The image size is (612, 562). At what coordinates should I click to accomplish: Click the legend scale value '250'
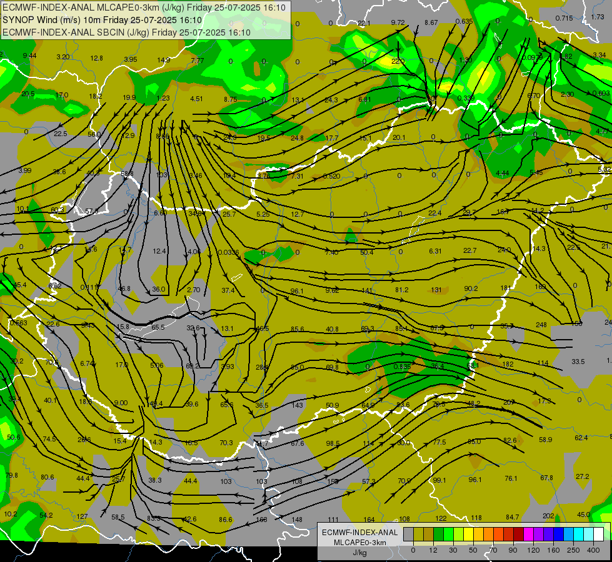click(x=573, y=550)
